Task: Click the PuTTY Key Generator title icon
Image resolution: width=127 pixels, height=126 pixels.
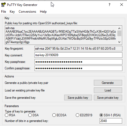Action: tap(4, 5)
